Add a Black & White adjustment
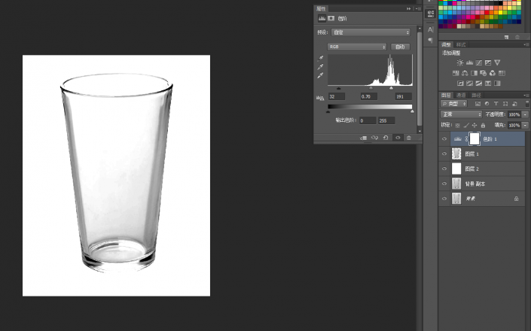The image size is (531, 331). tap(474, 73)
